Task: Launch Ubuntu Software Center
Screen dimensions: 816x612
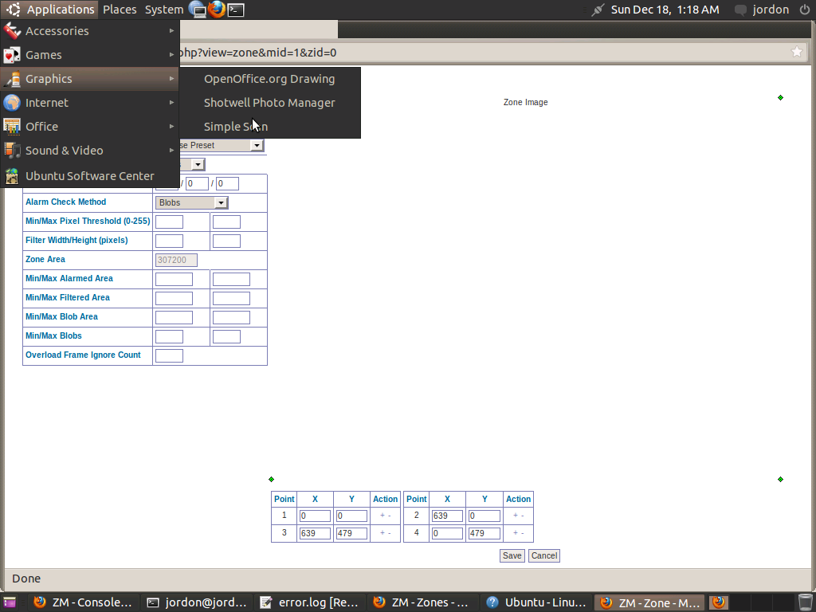Action: [x=89, y=176]
